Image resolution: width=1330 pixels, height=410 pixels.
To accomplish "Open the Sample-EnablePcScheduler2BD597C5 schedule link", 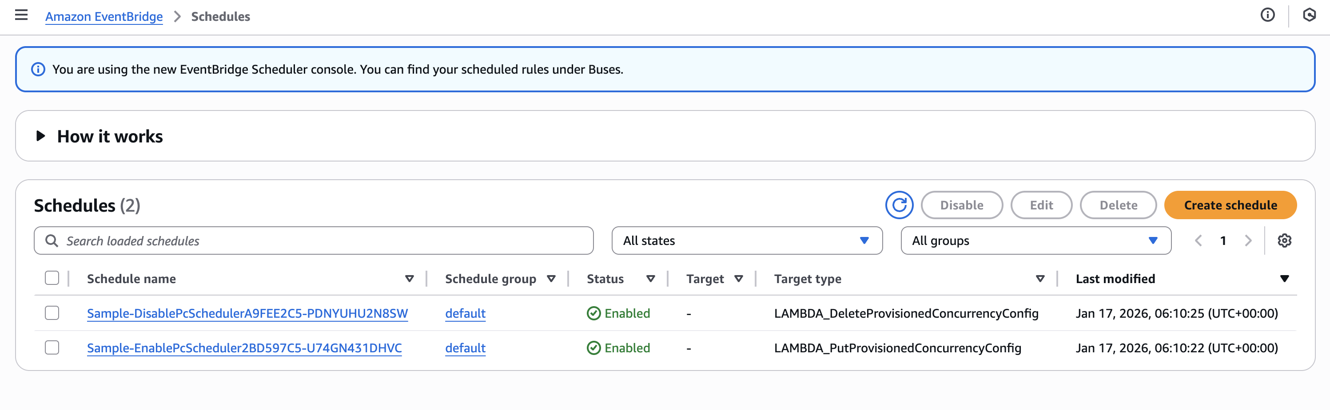I will coord(244,348).
